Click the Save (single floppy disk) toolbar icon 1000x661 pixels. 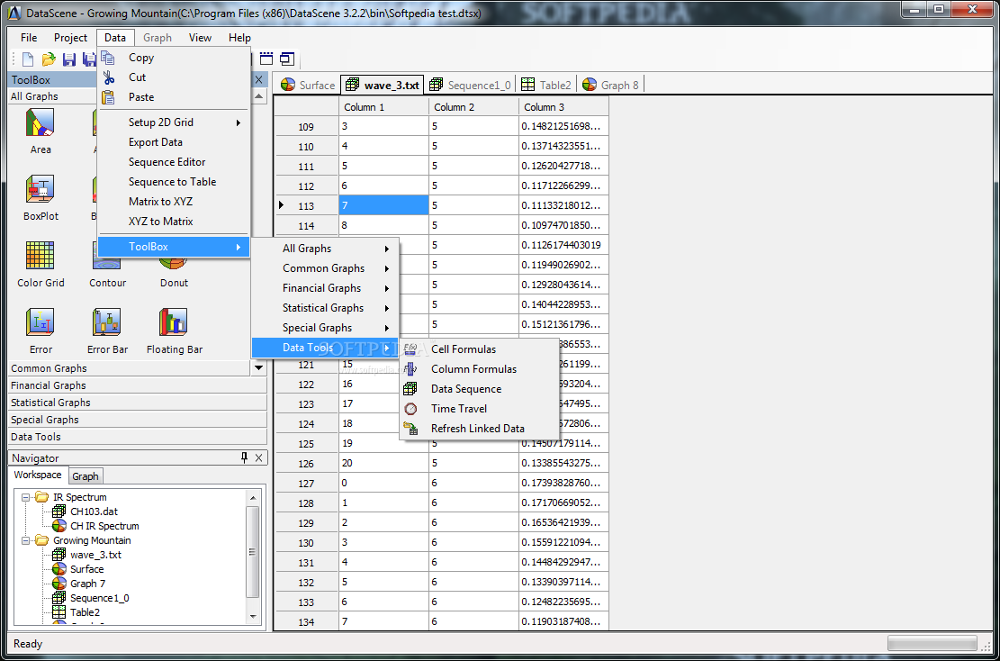[x=69, y=59]
